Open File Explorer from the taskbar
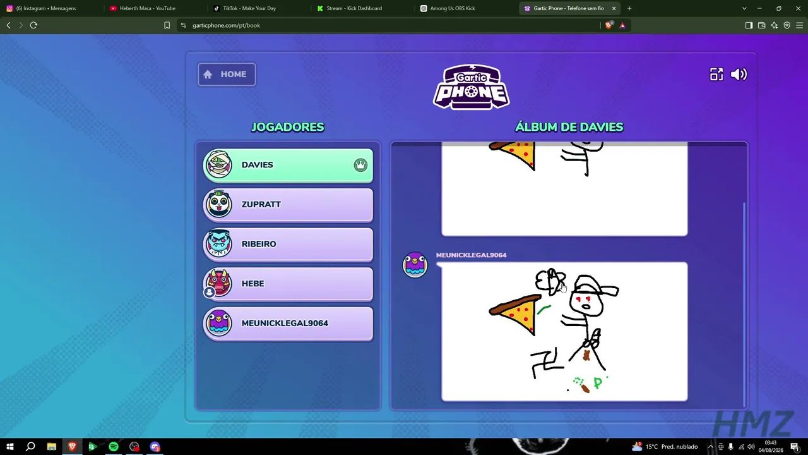 pyautogui.click(x=51, y=447)
